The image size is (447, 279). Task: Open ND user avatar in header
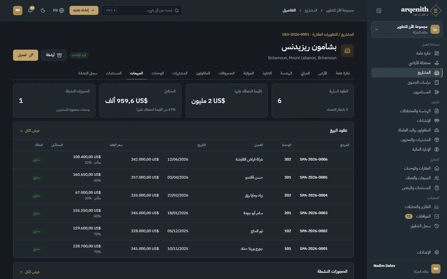(18, 10)
